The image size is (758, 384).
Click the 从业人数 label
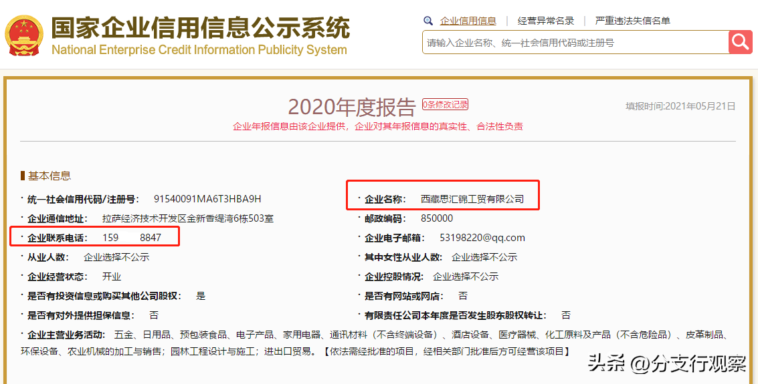pos(48,257)
